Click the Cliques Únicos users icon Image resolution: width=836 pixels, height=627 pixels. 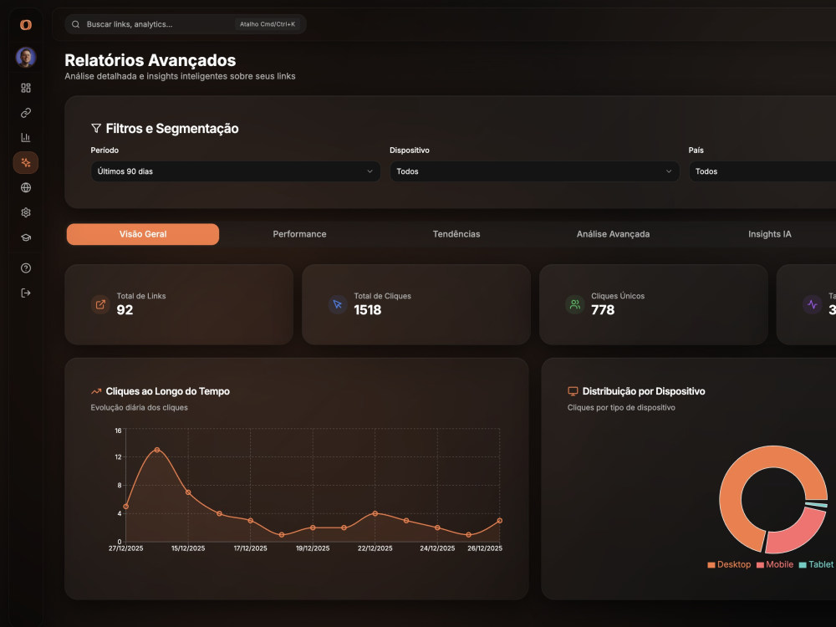(x=575, y=304)
